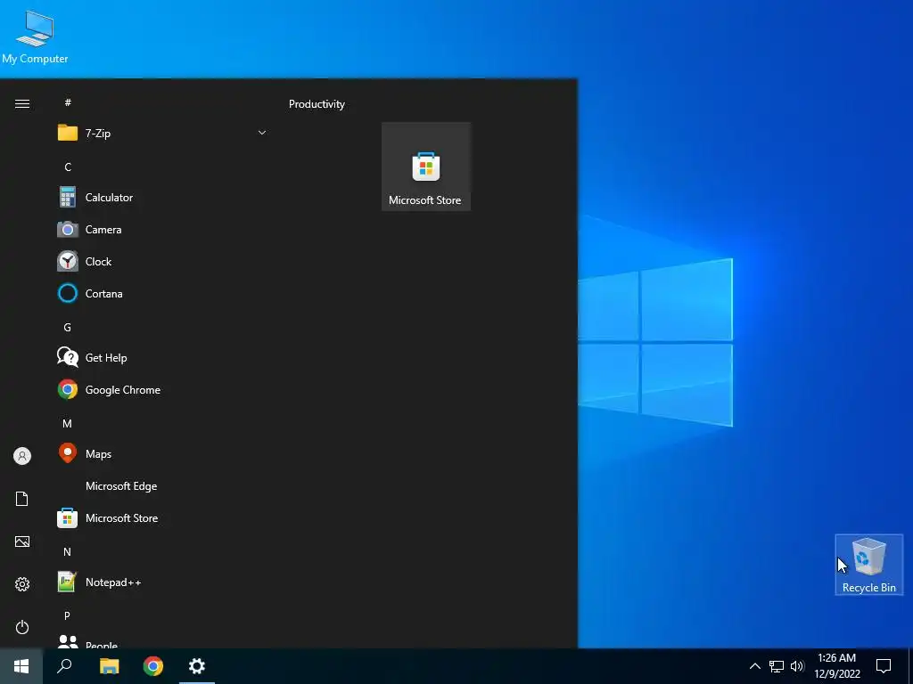Click the letter C section header
The width and height of the screenshot is (913, 684).
click(68, 167)
